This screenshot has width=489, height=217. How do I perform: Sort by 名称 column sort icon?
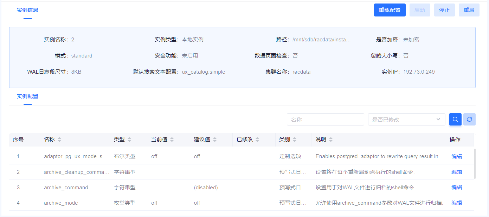[59, 140]
